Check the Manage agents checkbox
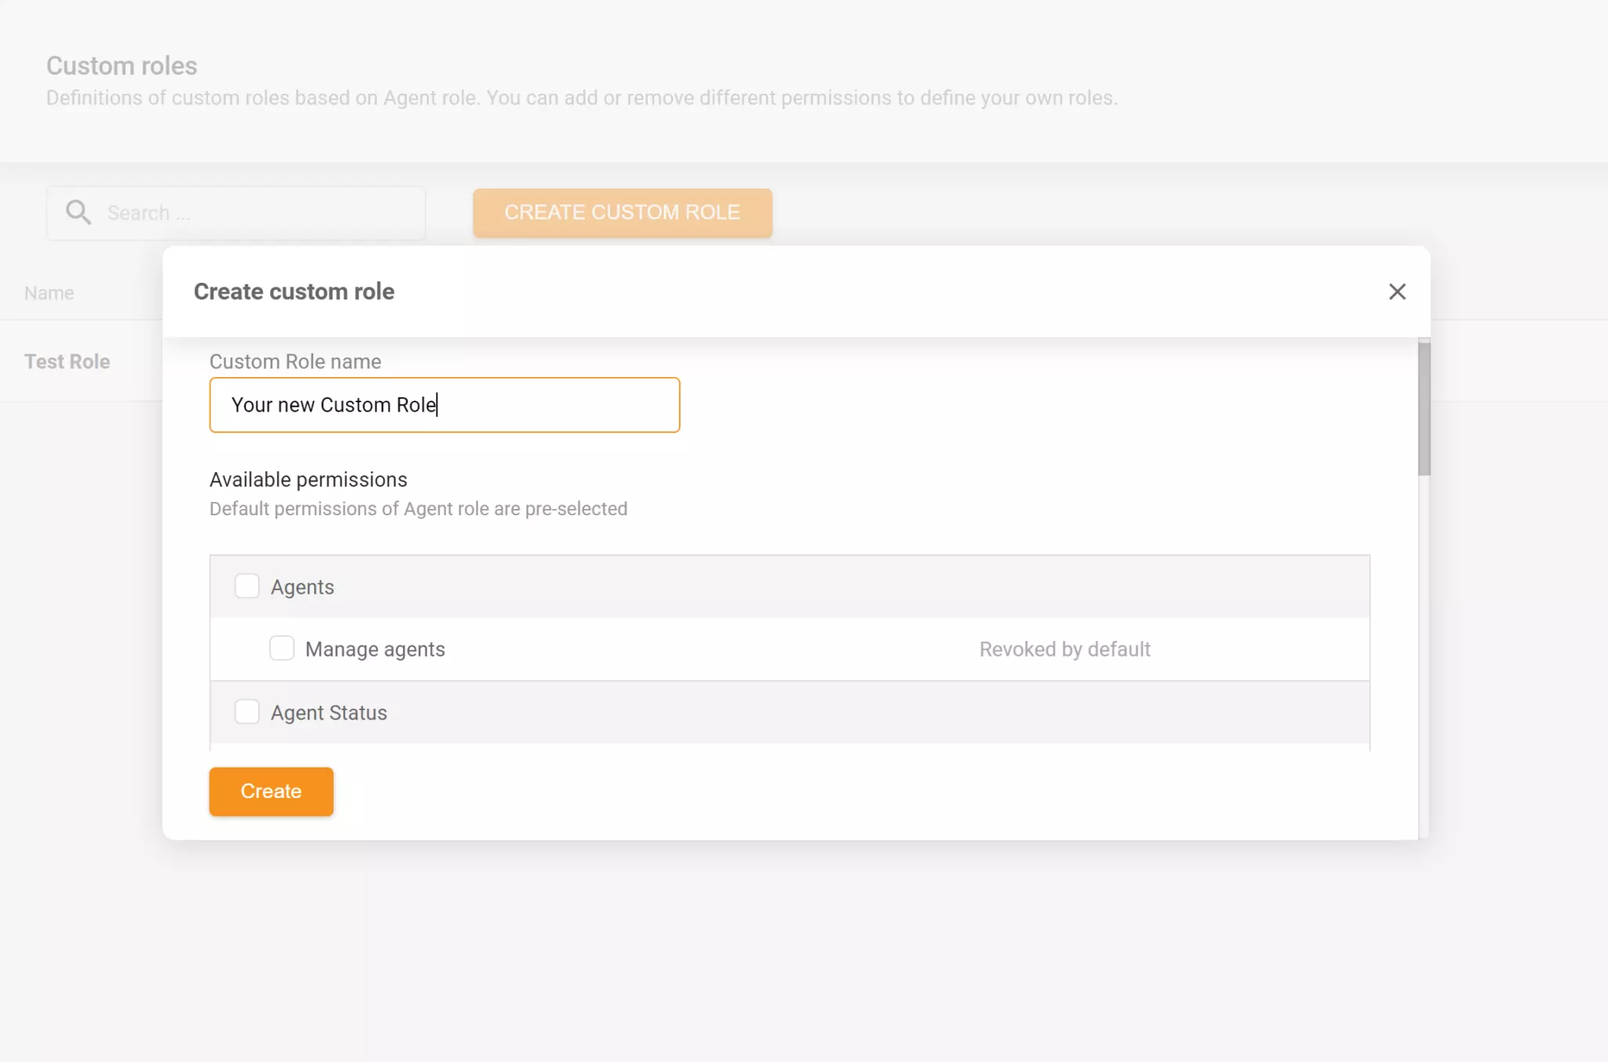Image resolution: width=1608 pixels, height=1062 pixels. [281, 648]
